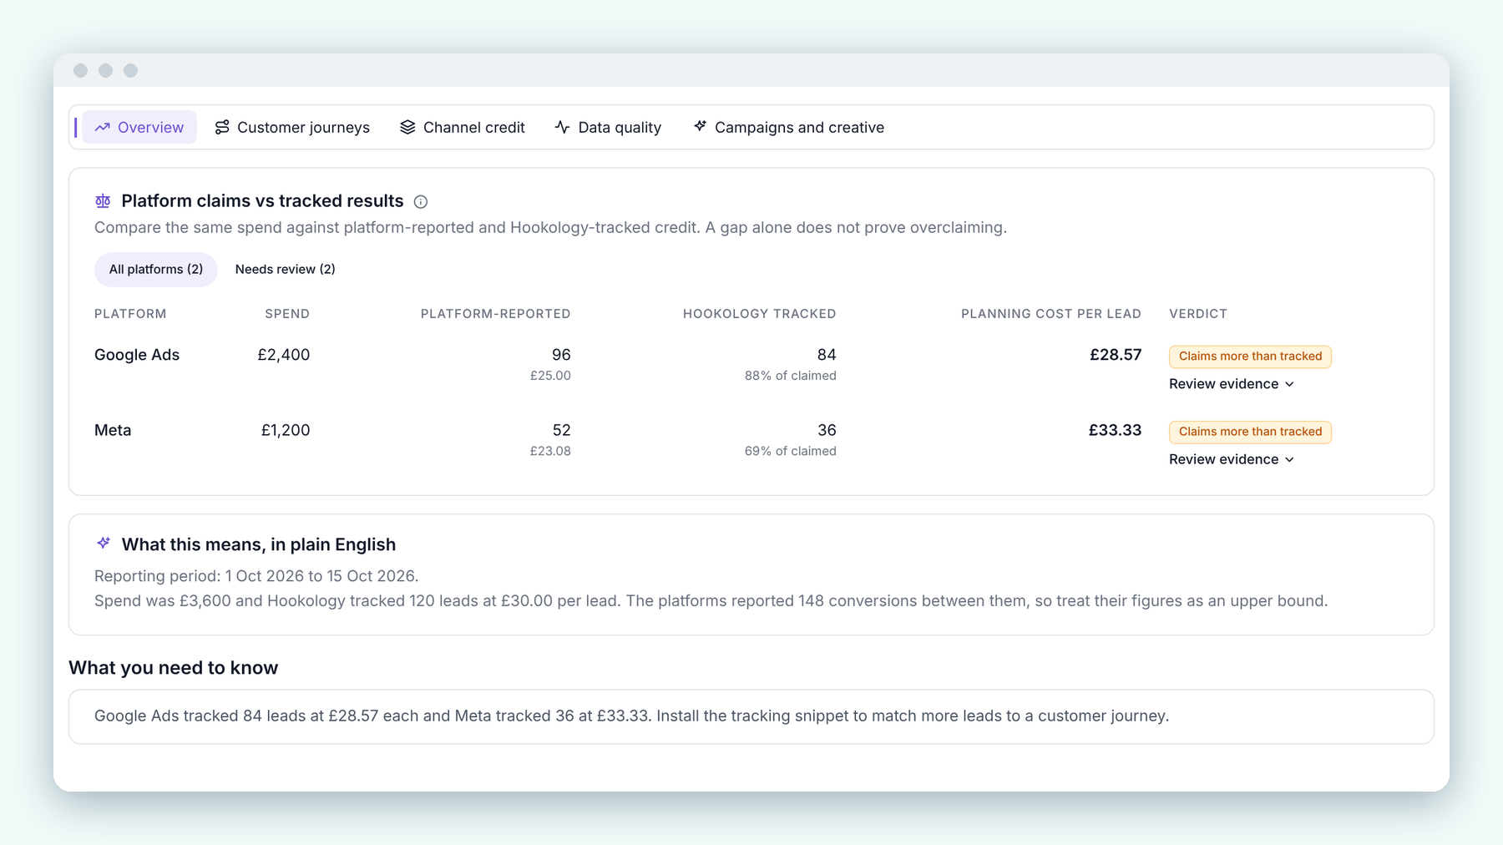Click the Verdict column header
This screenshot has width=1503, height=845.
pos(1198,314)
